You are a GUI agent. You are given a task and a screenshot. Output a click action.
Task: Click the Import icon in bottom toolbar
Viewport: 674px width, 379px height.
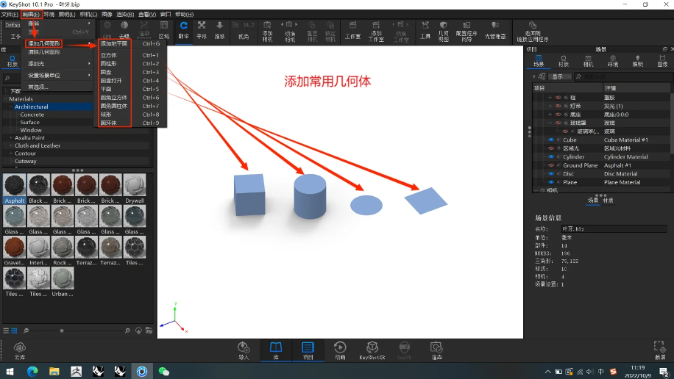click(244, 348)
